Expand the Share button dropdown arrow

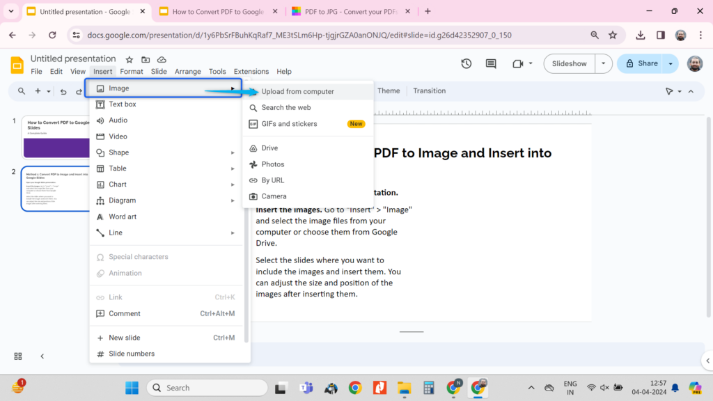tap(671, 63)
